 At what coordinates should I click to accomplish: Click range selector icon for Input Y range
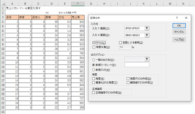coord(147,28)
